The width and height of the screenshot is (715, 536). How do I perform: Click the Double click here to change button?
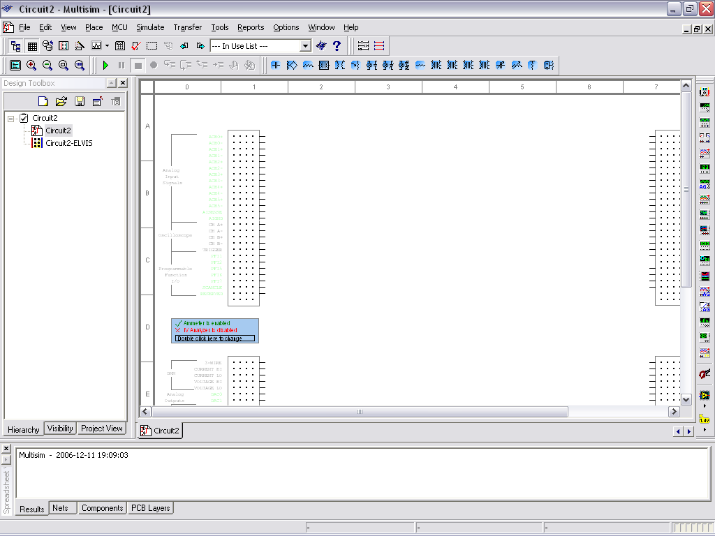point(215,338)
